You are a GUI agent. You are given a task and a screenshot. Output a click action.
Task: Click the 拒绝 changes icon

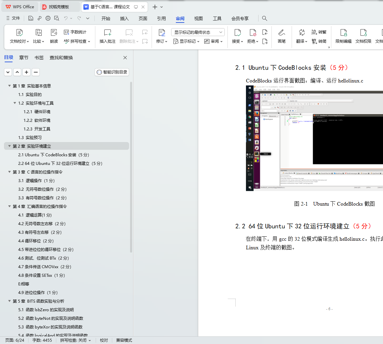253,33
